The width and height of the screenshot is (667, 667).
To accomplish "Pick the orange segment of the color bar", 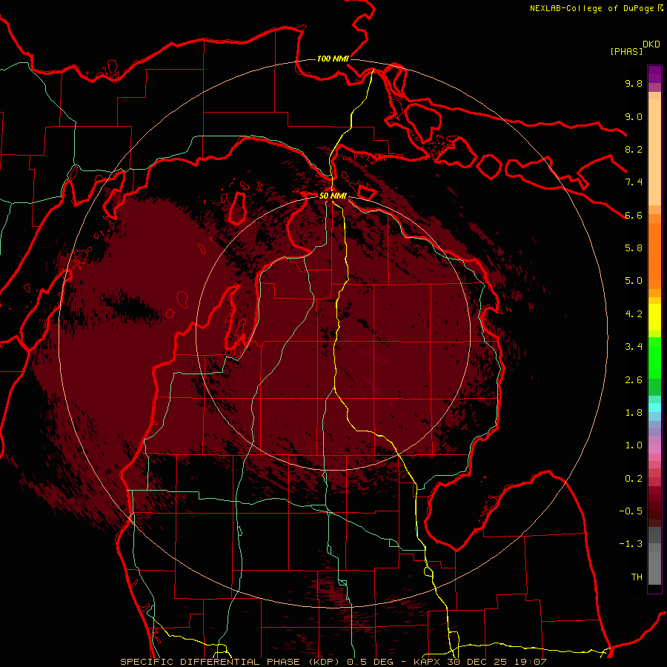I will [x=654, y=255].
